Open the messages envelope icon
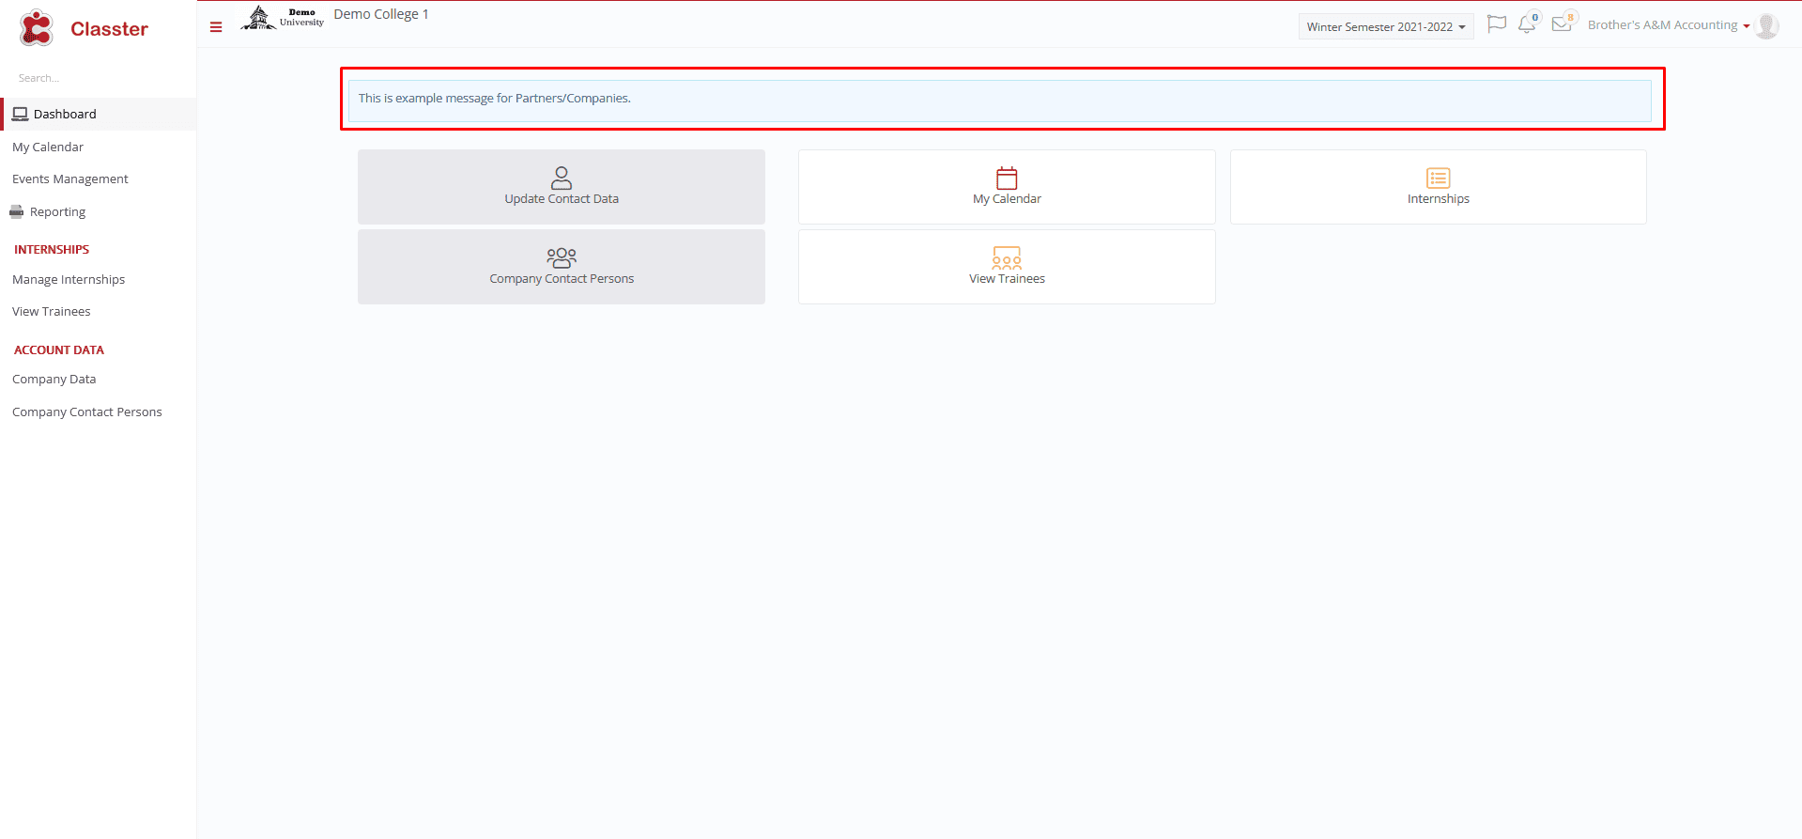This screenshot has height=839, width=1802. pyautogui.click(x=1562, y=24)
